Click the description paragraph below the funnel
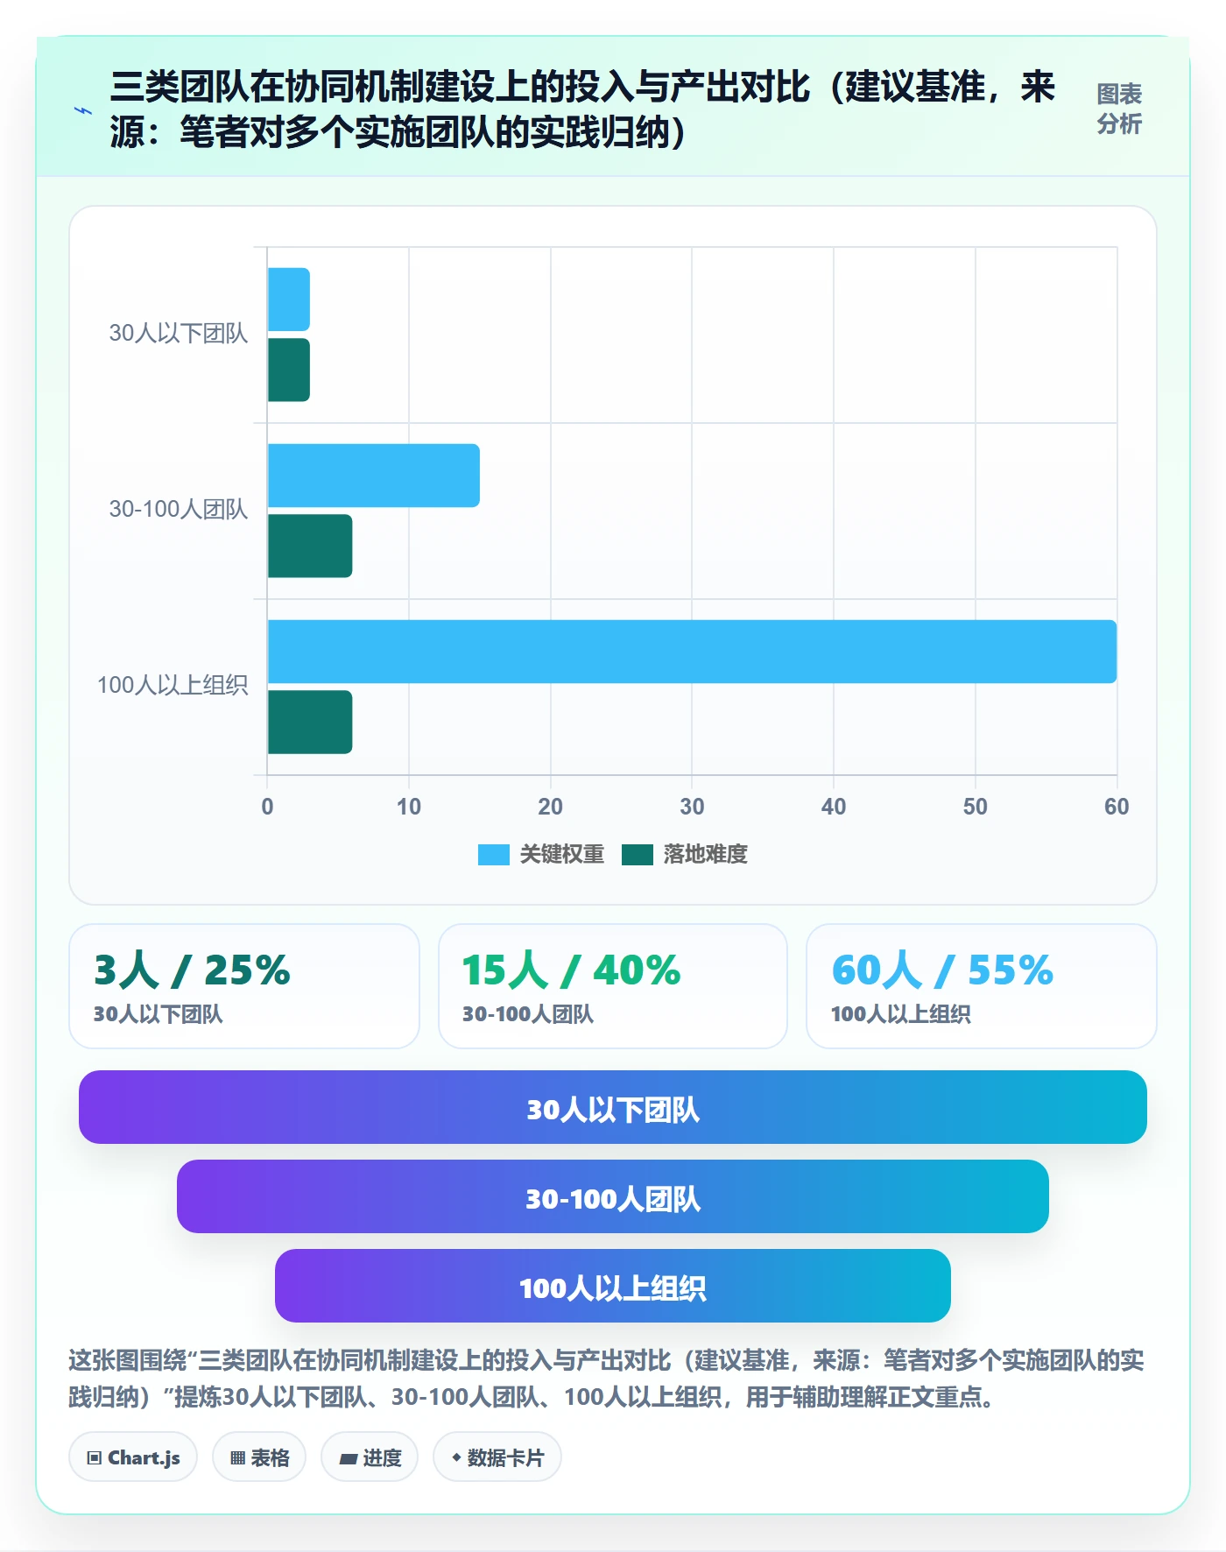This screenshot has height=1552, width=1226. pyautogui.click(x=606, y=1379)
